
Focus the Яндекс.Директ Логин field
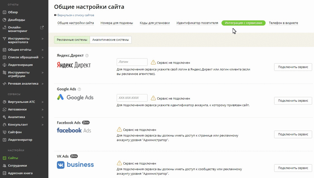132,62
